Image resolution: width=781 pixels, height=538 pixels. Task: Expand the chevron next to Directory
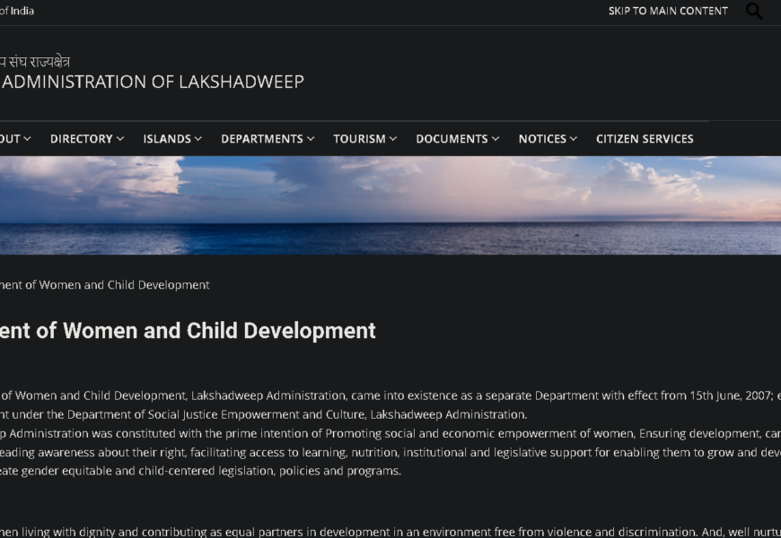click(120, 139)
